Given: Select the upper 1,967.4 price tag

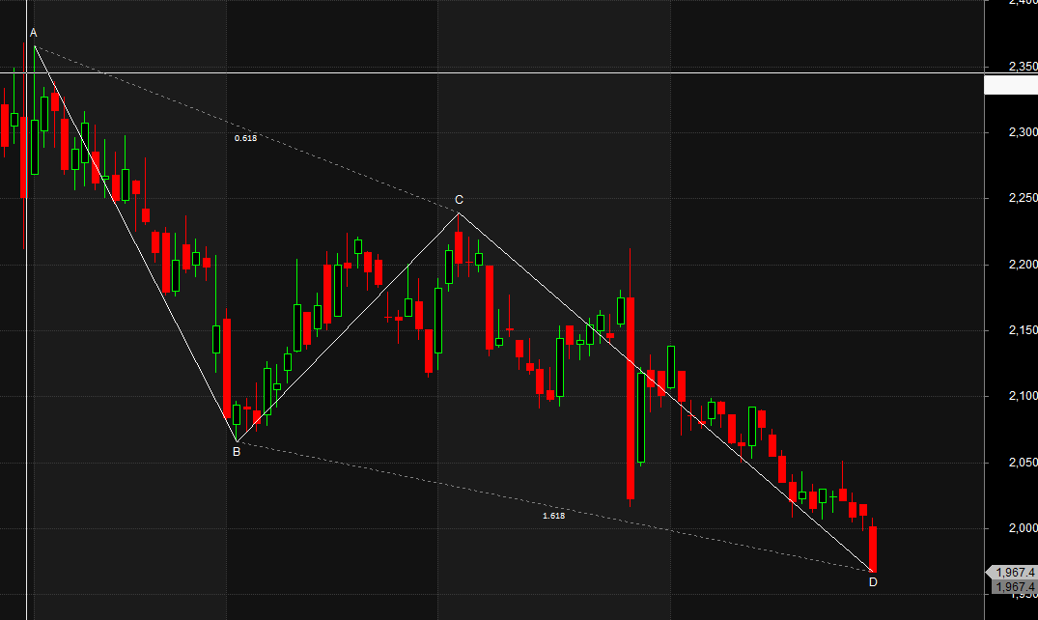Looking at the screenshot, I should [x=1012, y=573].
